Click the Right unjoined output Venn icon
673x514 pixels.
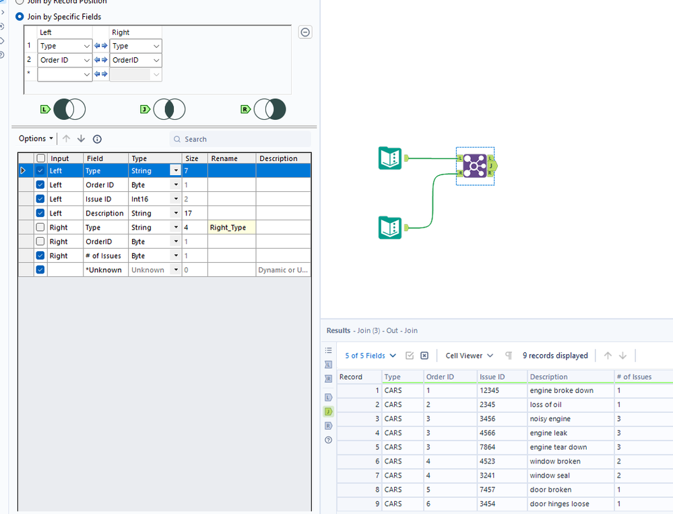click(x=269, y=109)
